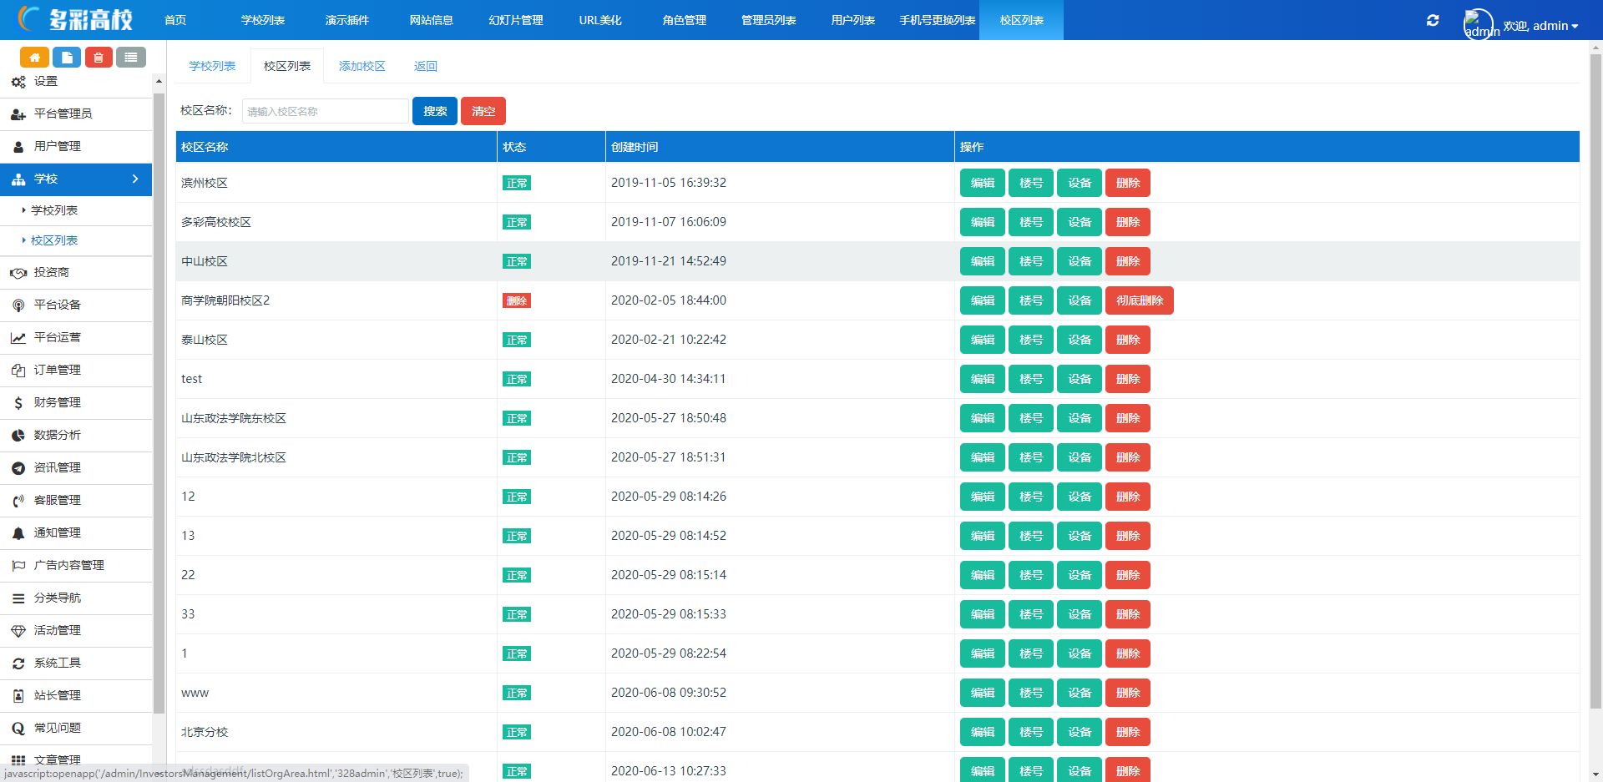The height and width of the screenshot is (782, 1603).
Task: Click the blue 搜索 button
Action: coord(435,111)
